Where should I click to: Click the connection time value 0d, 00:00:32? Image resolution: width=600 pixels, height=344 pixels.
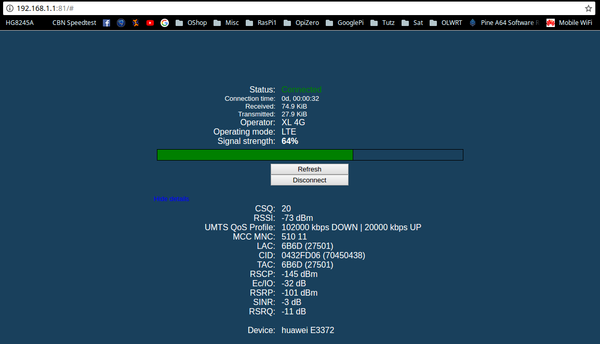(300, 99)
